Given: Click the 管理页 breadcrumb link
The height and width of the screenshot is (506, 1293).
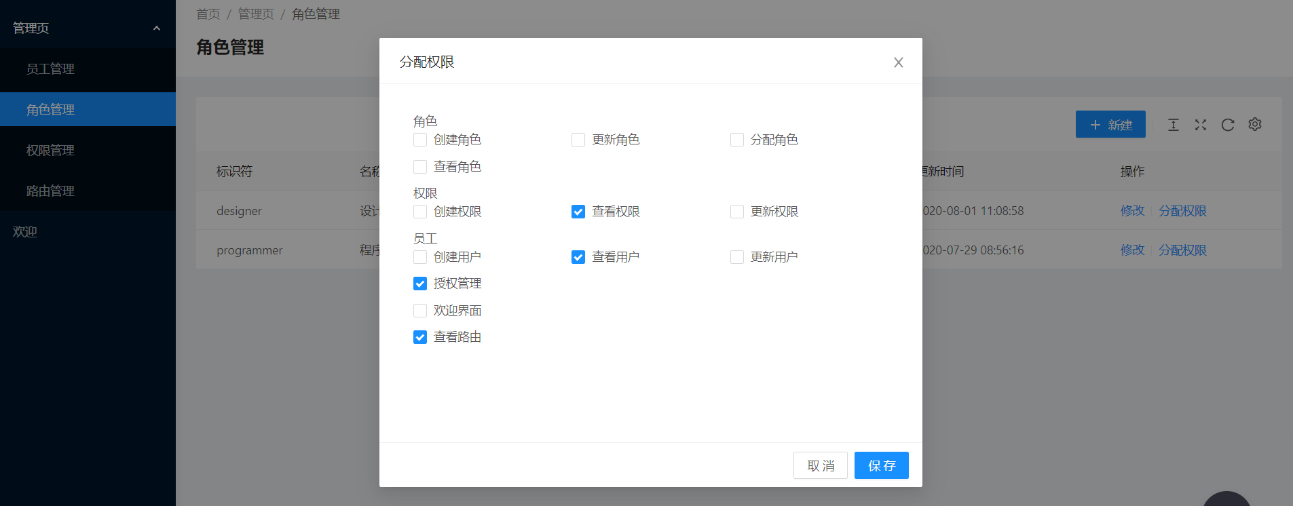Looking at the screenshot, I should click(256, 14).
